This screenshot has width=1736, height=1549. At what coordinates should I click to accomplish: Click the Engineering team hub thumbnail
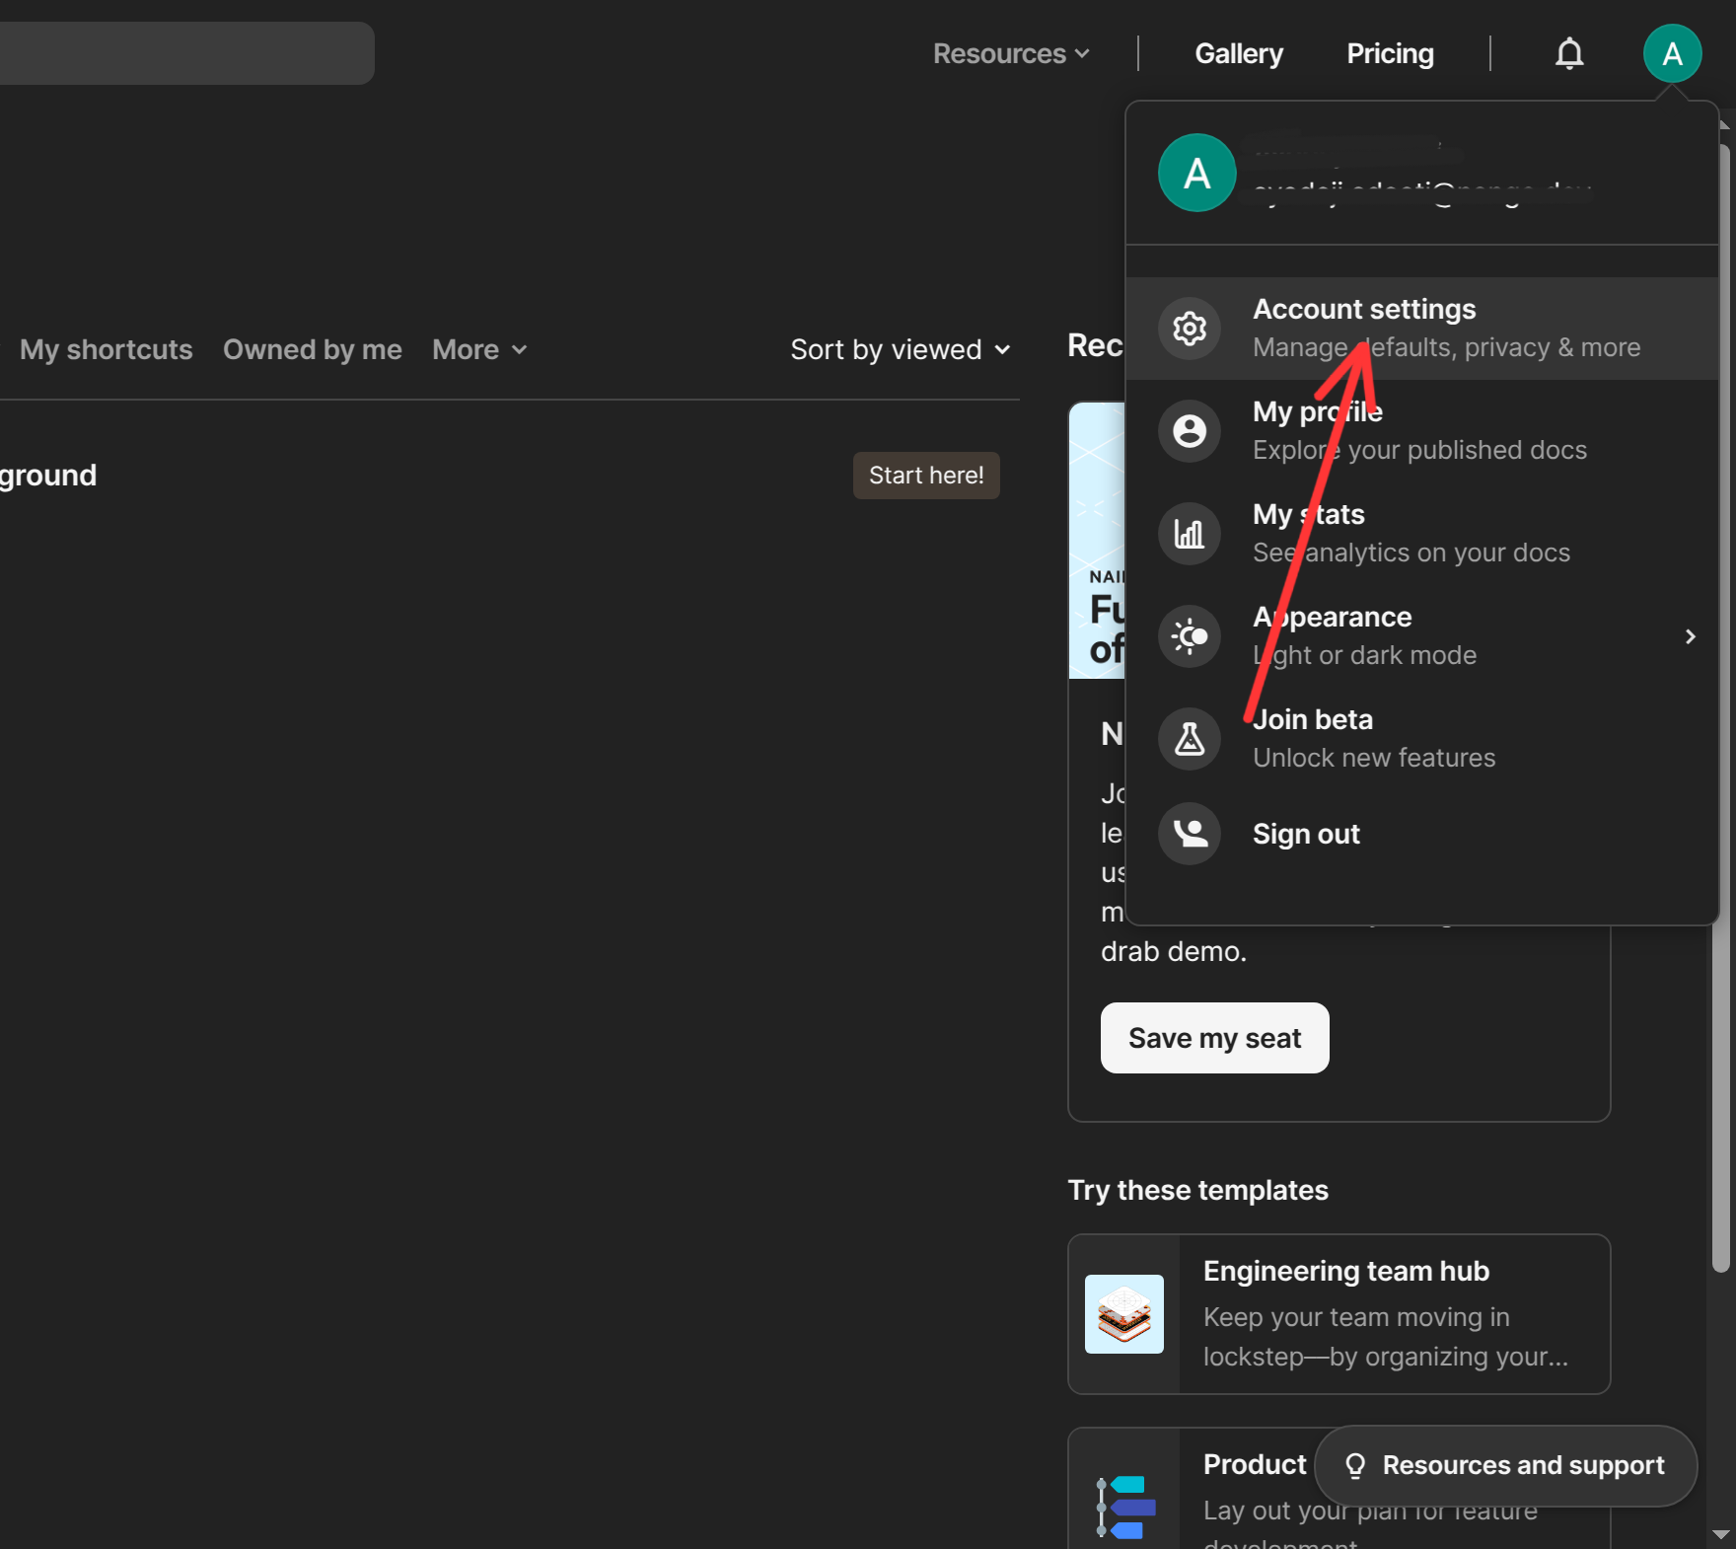pyautogui.click(x=1124, y=1314)
